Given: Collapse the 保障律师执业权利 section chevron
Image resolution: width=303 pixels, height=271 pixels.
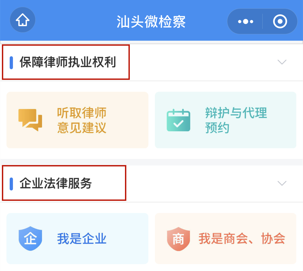Looking at the screenshot, I should 282,62.
